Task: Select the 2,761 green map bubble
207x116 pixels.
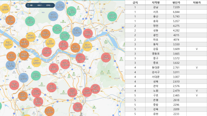Action: pyautogui.click(x=64, y=36)
